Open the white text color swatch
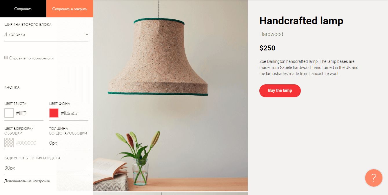Screen dimensions: 388x195 [x=9, y=113]
